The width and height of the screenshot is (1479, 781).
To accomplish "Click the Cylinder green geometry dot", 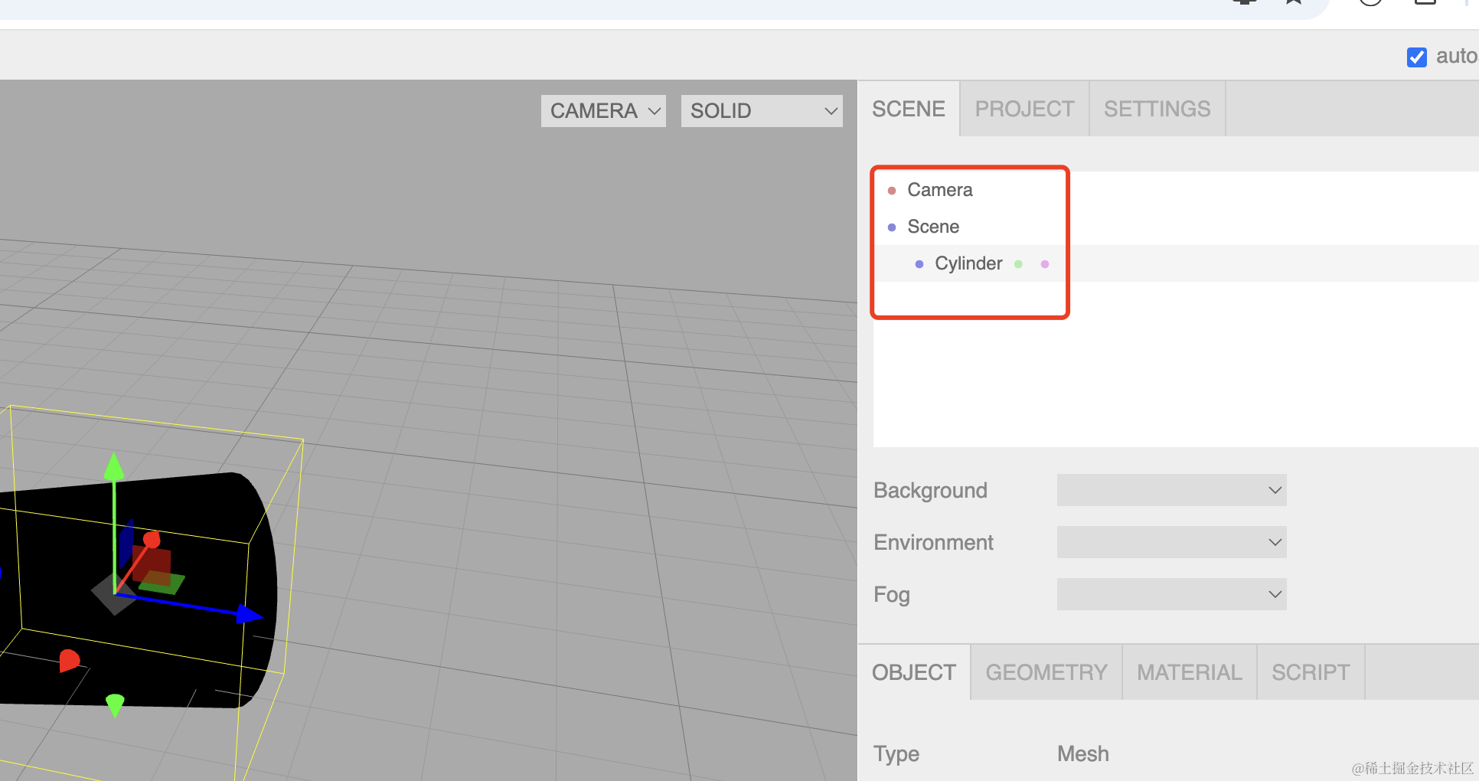I will tap(1018, 264).
